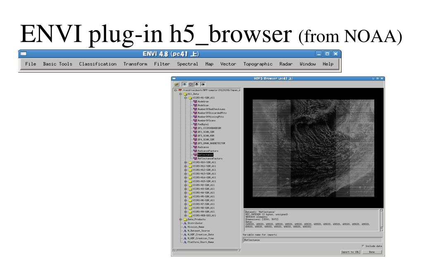Click dataset icon next to NumberOfDiscardedPkts

coord(195,113)
